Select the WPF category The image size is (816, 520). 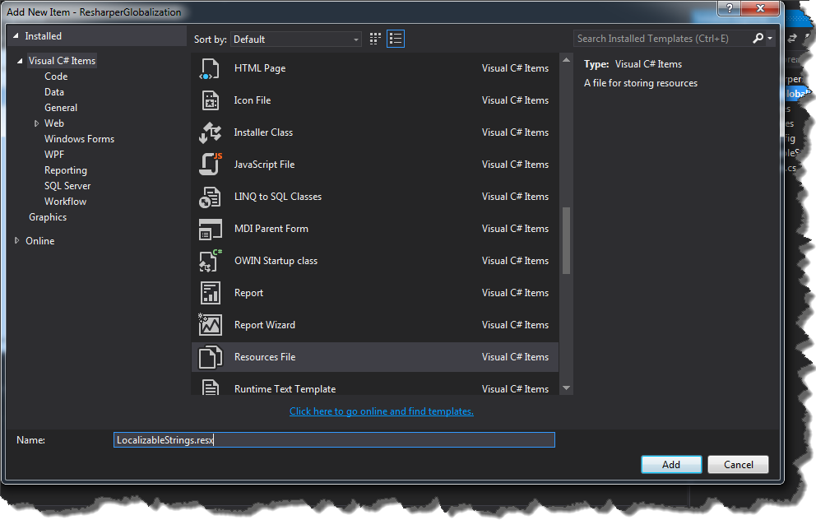54,155
